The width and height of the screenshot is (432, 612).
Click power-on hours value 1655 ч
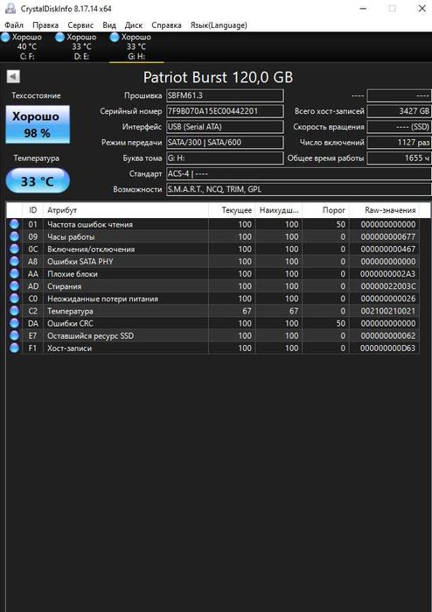click(400, 158)
